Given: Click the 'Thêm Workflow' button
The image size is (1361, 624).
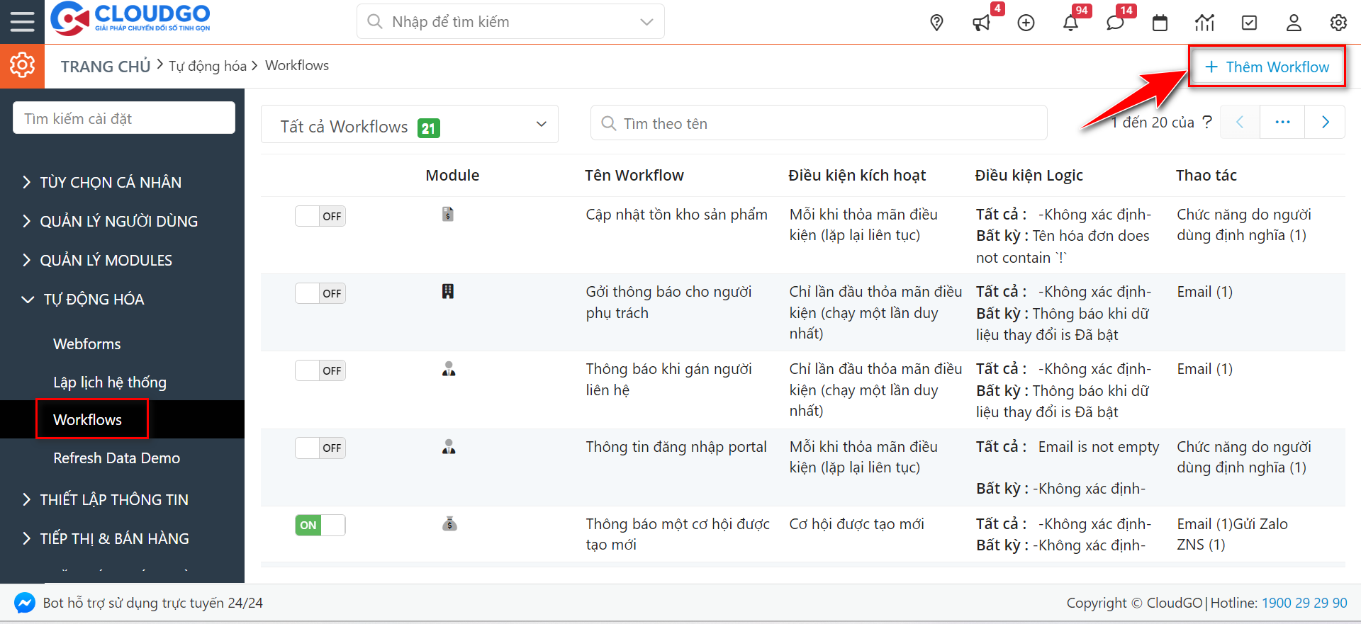Looking at the screenshot, I should click(x=1267, y=67).
